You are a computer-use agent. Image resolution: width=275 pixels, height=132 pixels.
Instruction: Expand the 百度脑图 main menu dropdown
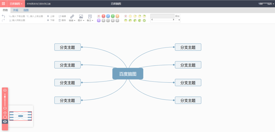[x=16, y=4]
